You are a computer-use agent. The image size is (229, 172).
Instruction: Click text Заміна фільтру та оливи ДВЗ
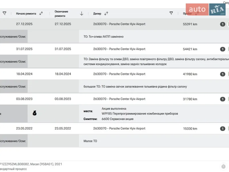coord(109,59)
